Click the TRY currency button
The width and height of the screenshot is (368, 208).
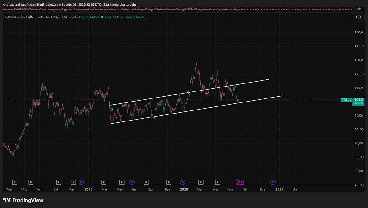358,17
